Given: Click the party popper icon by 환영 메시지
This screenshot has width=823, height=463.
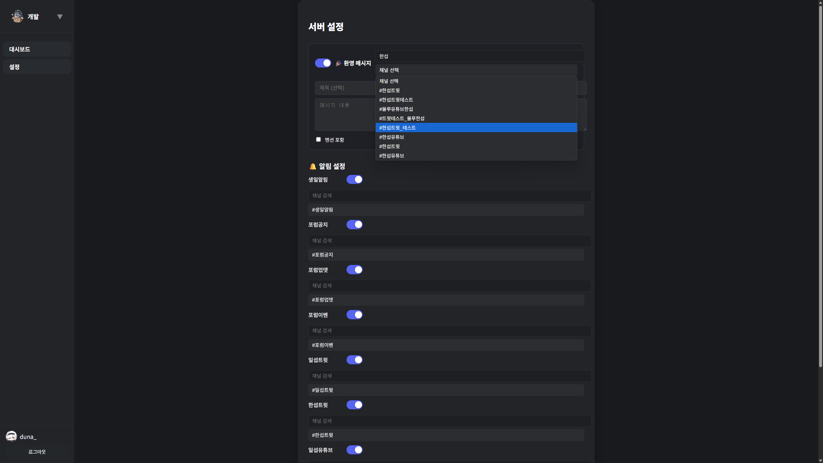Looking at the screenshot, I should point(339,63).
